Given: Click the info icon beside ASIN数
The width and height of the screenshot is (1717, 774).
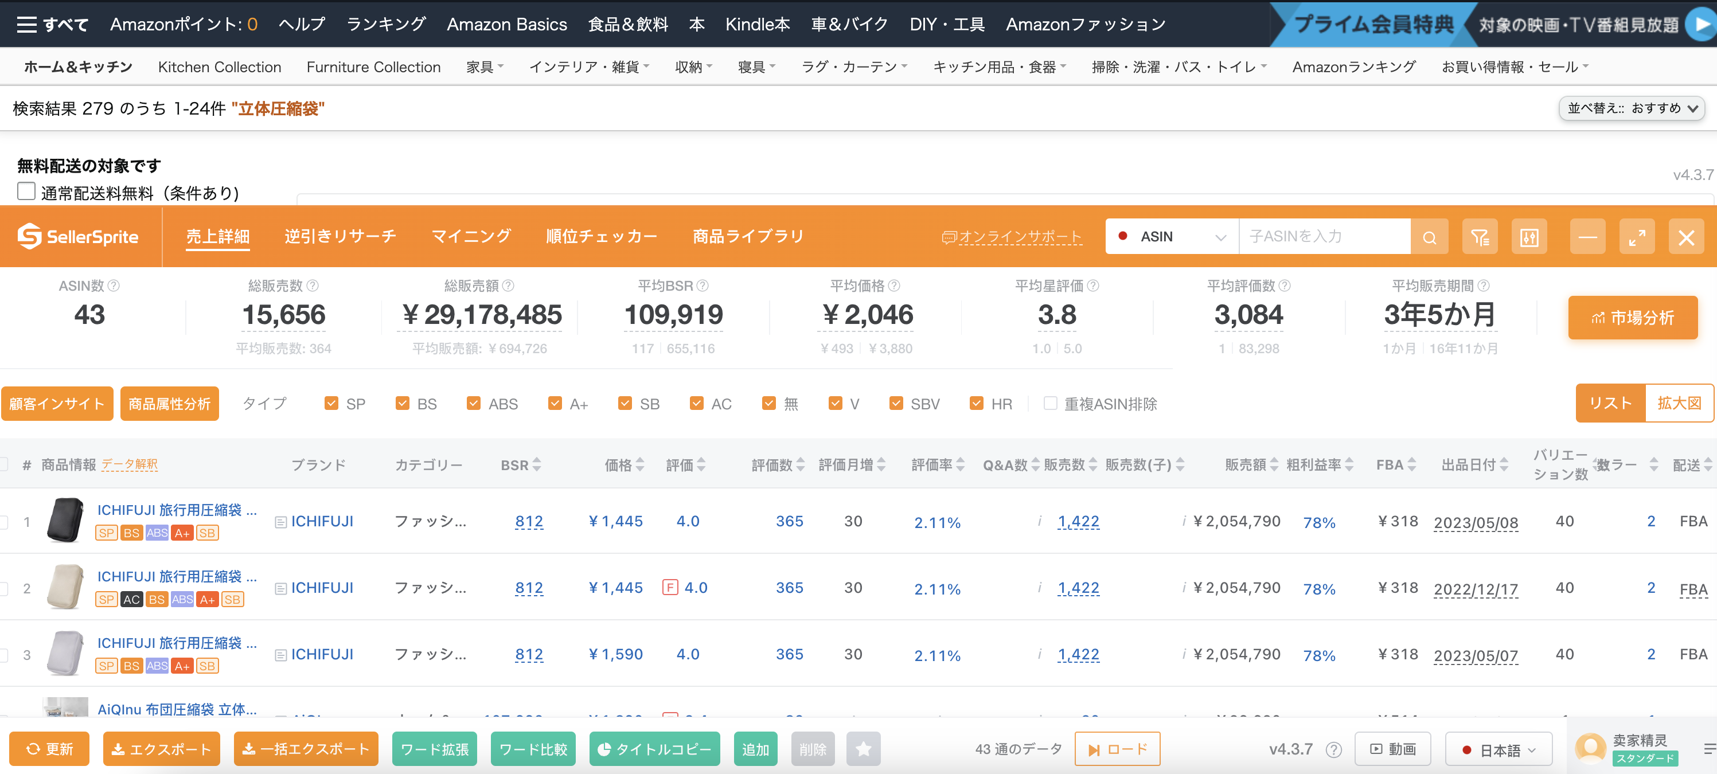Looking at the screenshot, I should coord(114,286).
